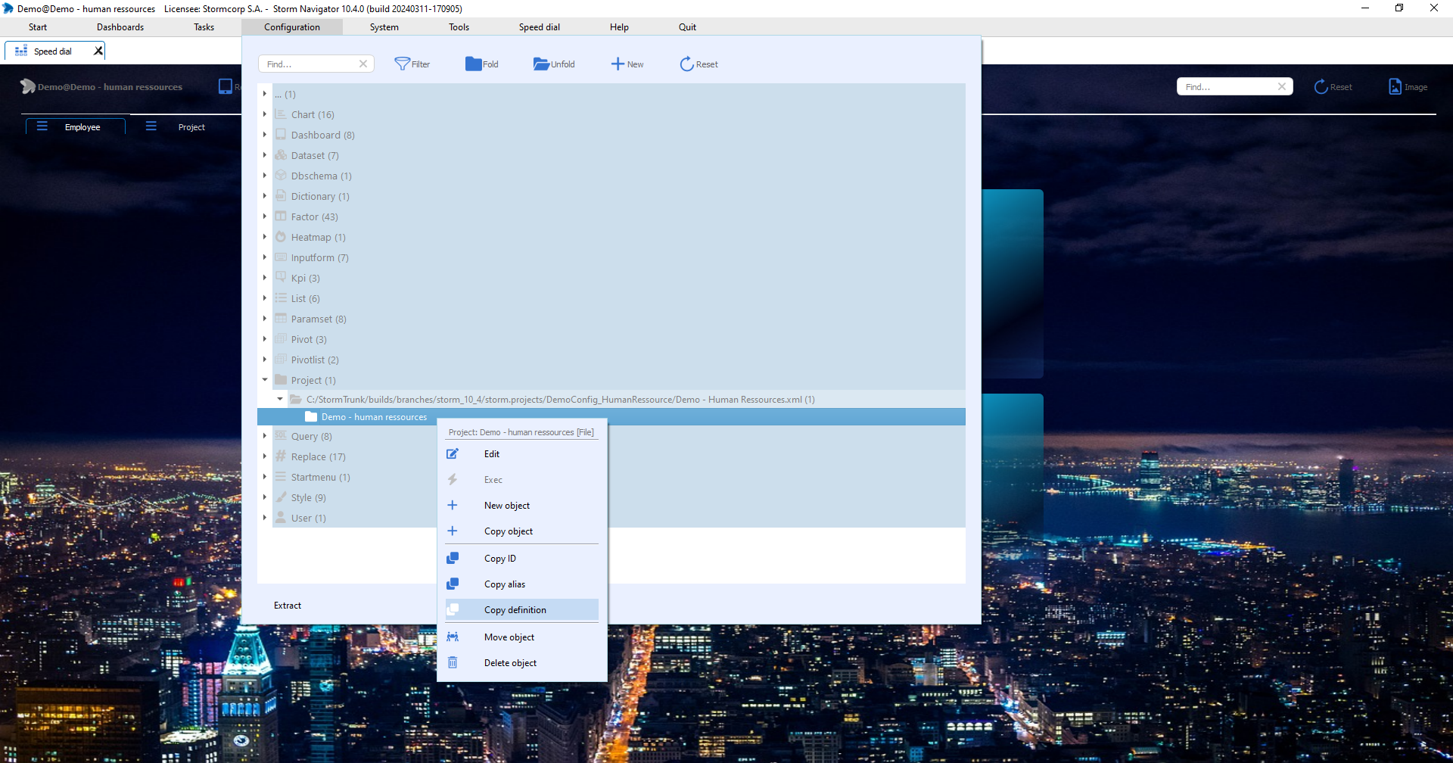Open the Start menu item
This screenshot has height=763, width=1453.
click(38, 26)
